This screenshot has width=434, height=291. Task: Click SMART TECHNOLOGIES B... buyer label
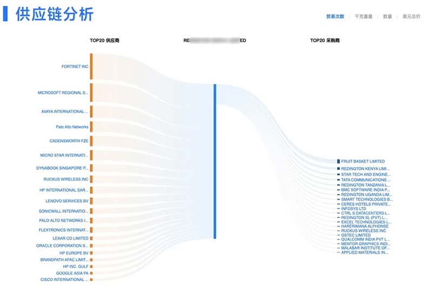point(367,200)
